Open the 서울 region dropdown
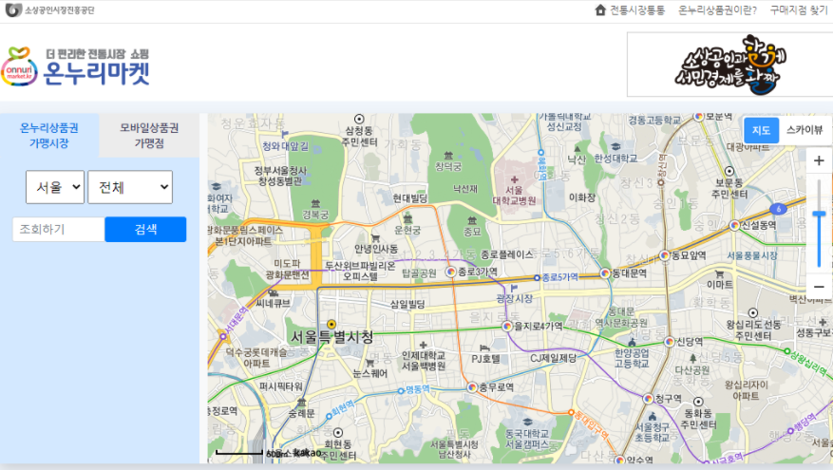This screenshot has height=470, width=833. 55,187
